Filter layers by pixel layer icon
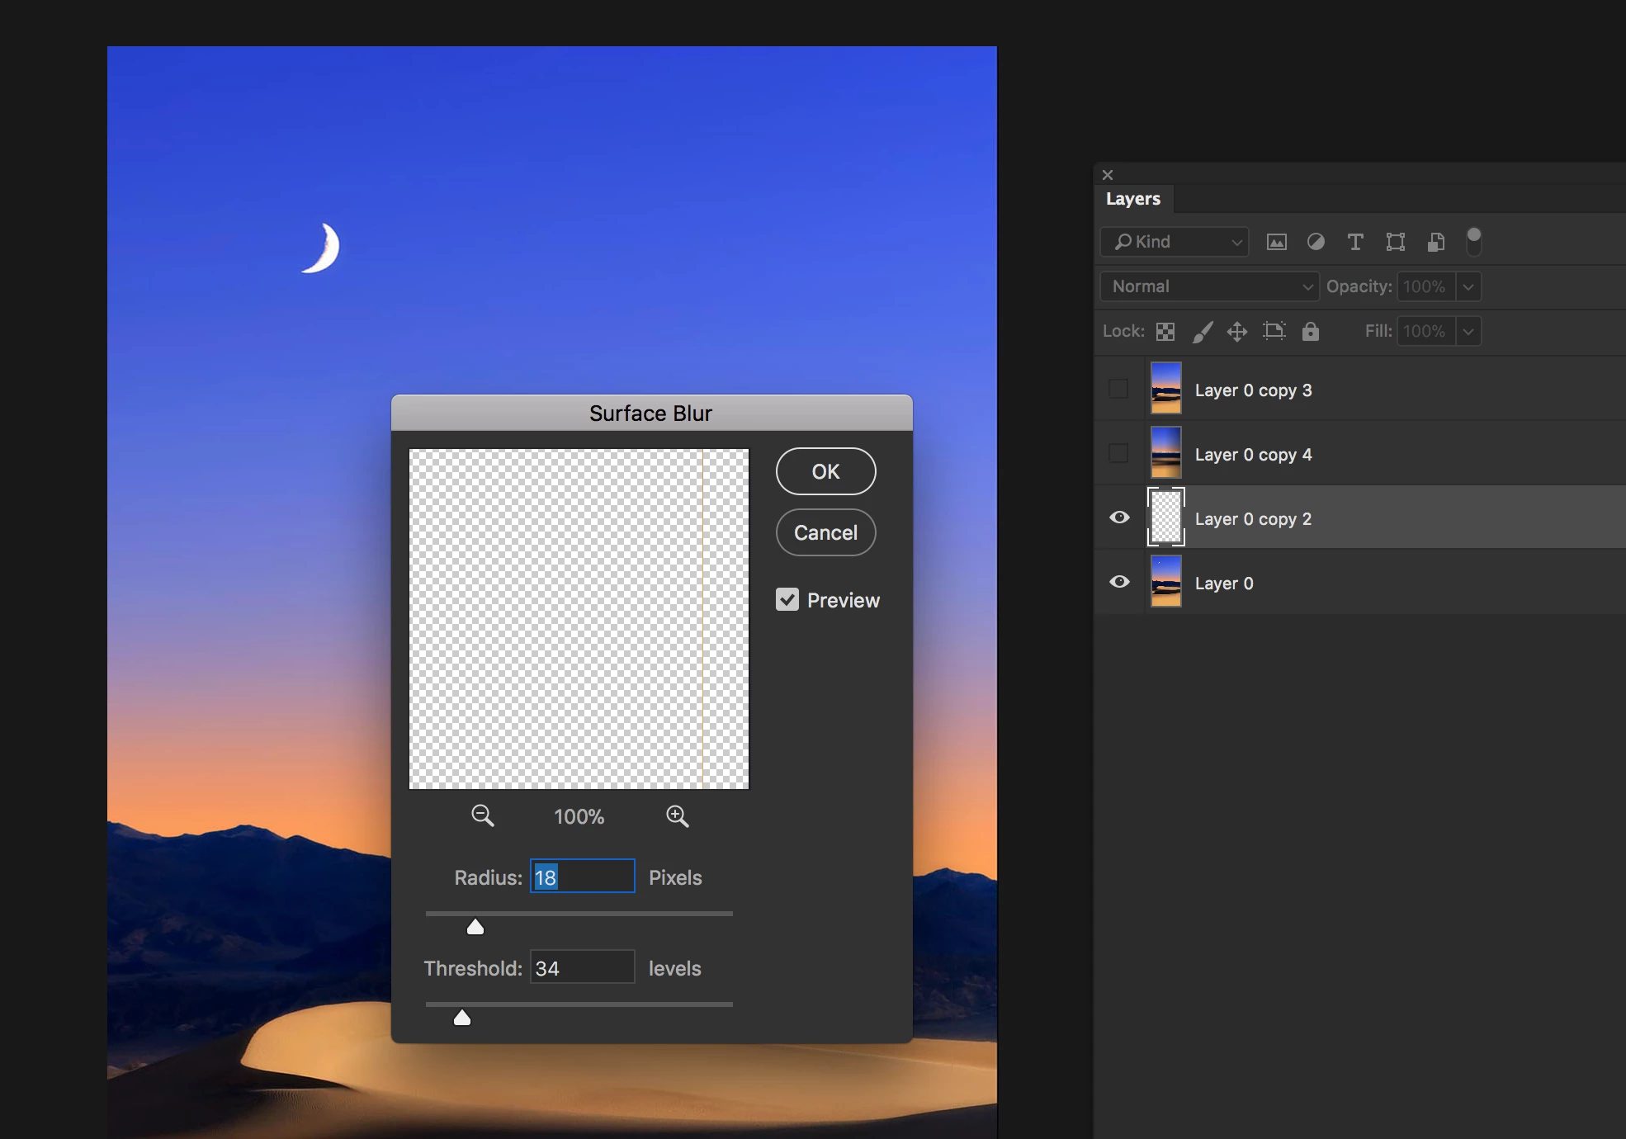 [1276, 242]
